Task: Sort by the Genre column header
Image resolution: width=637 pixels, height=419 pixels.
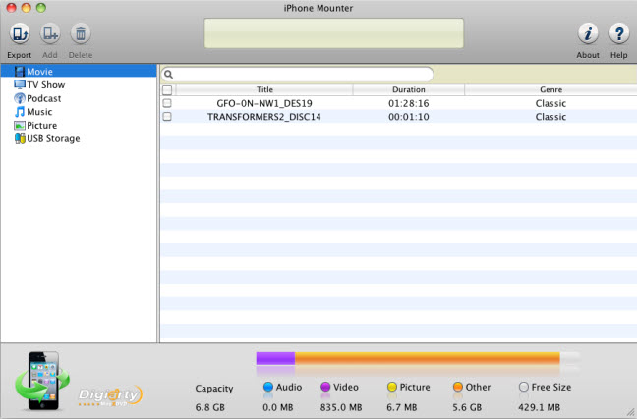Action: (550, 89)
